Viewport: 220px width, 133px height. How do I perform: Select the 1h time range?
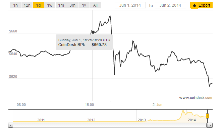pos(15,5)
